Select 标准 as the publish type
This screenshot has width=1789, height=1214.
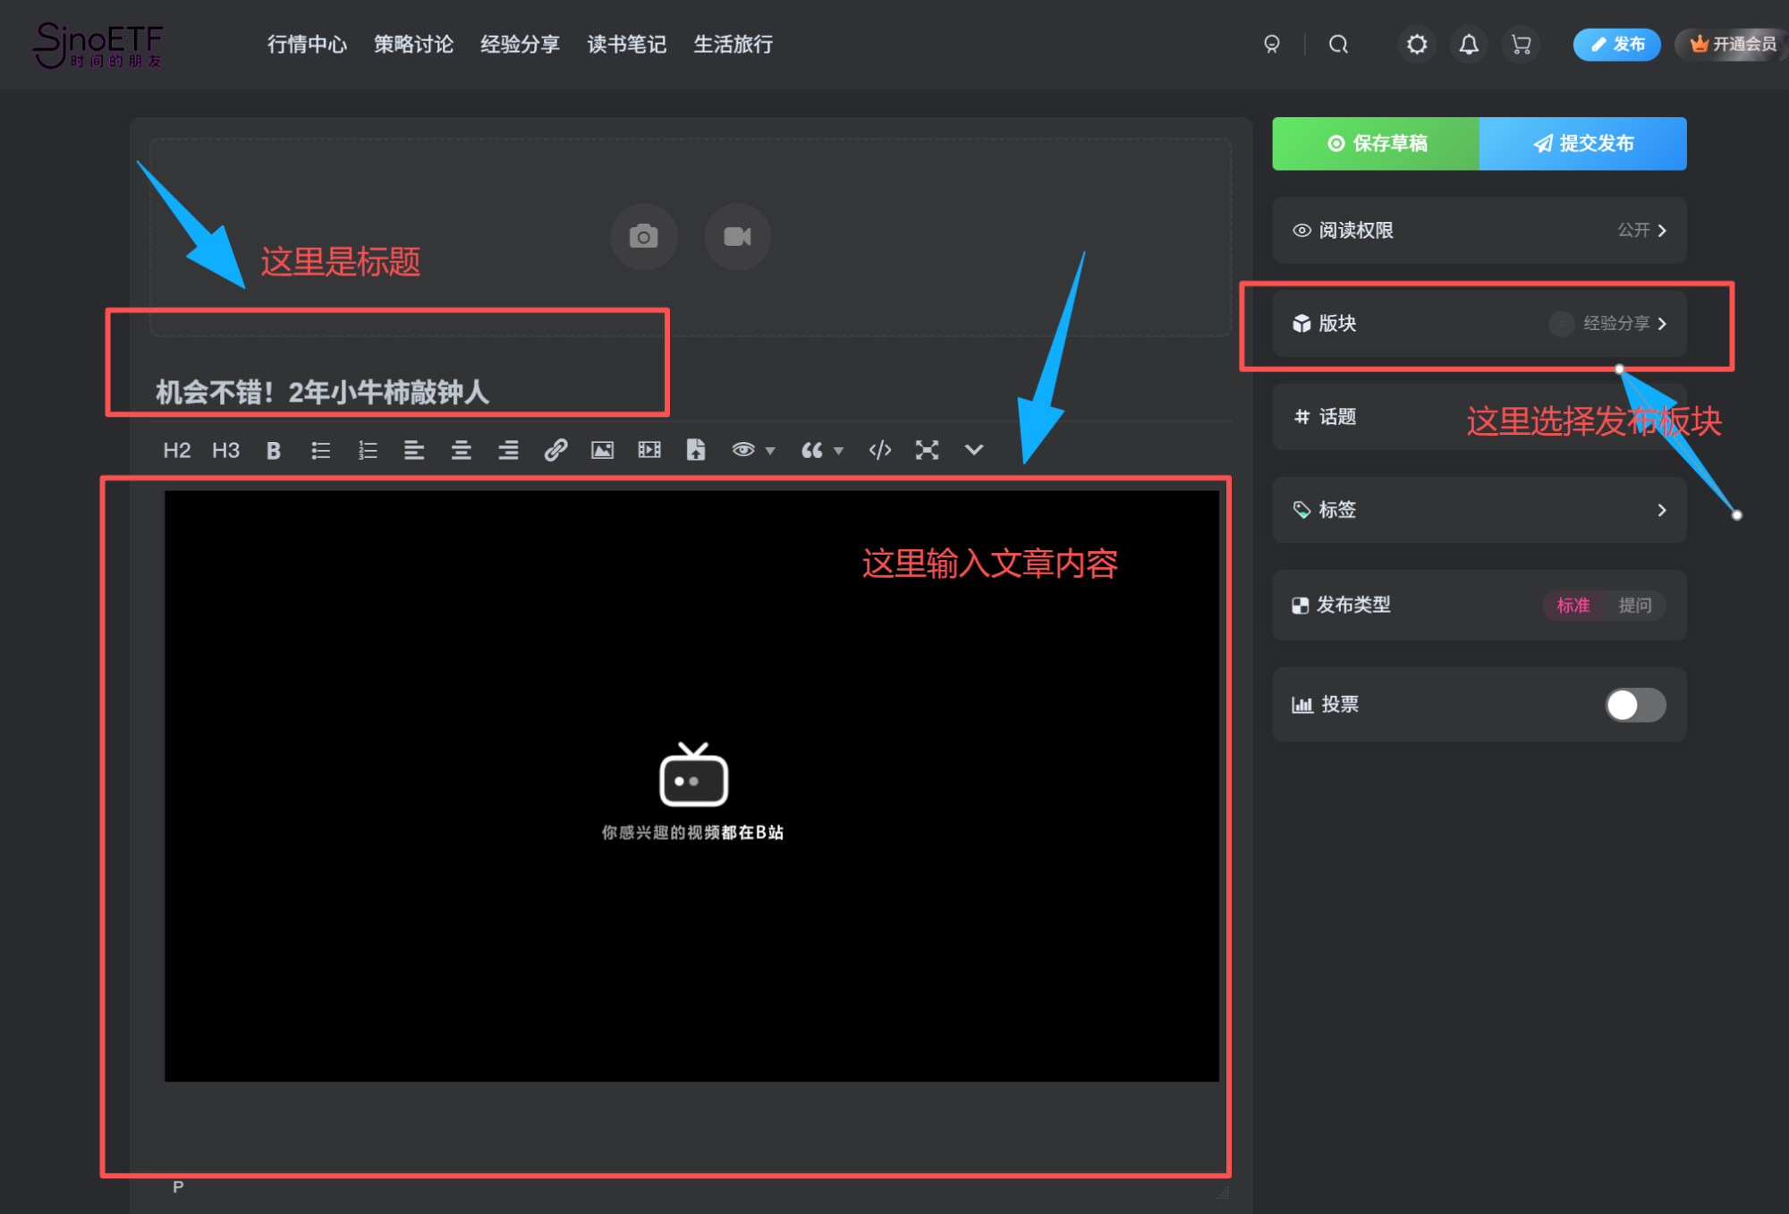[x=1573, y=606]
